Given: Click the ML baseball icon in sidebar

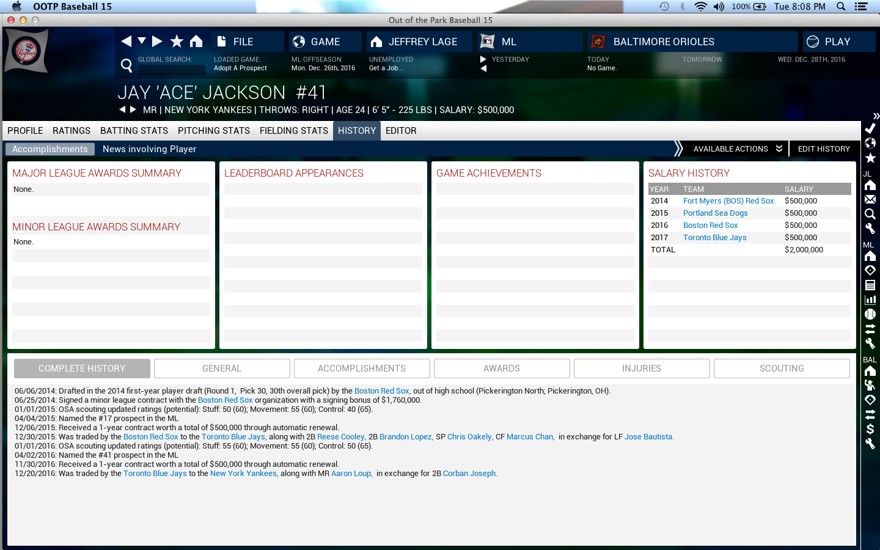Looking at the screenshot, I should coord(870,314).
